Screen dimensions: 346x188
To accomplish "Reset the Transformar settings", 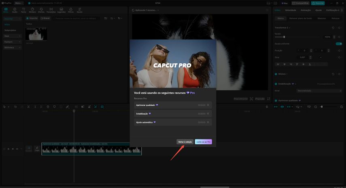I will [x=333, y=28].
